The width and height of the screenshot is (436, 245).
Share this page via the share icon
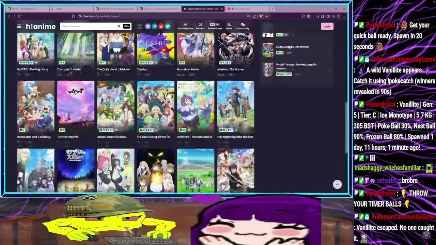pos(254,16)
